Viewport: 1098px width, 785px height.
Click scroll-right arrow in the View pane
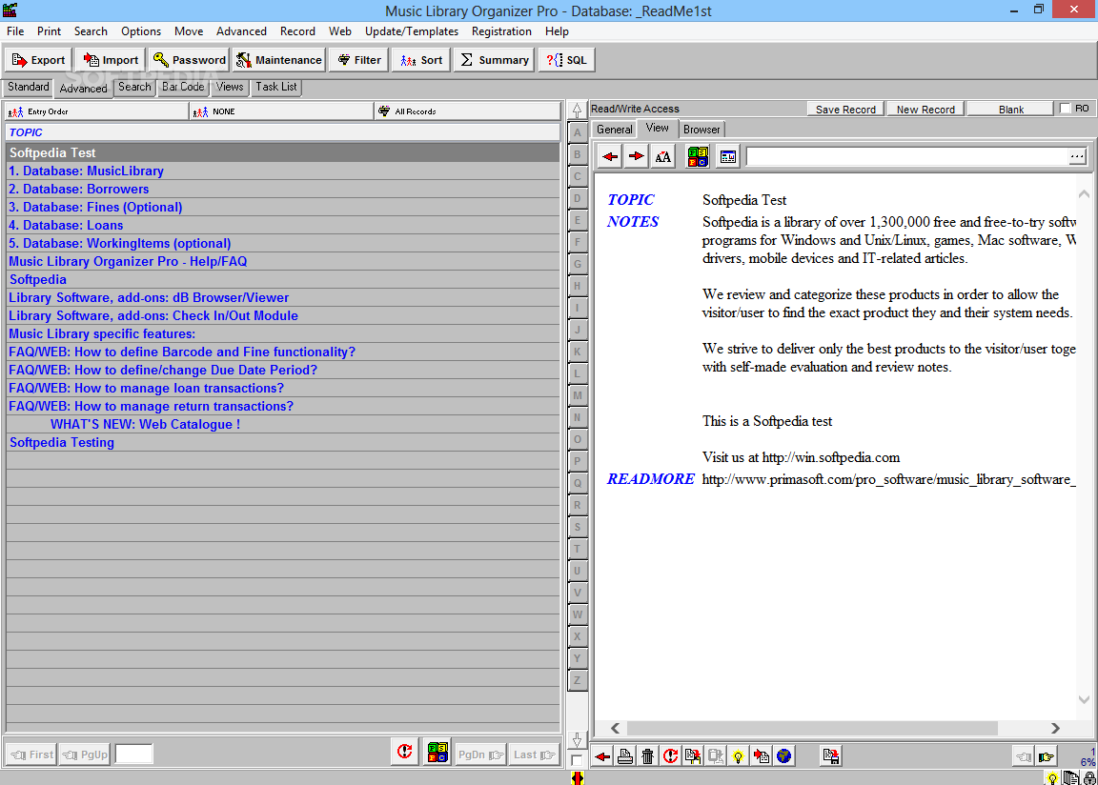pos(1055,729)
